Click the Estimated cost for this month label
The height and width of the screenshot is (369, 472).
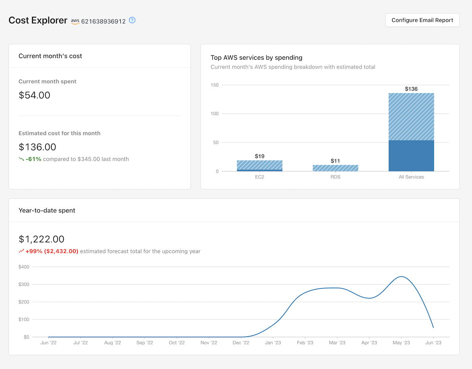[60, 133]
